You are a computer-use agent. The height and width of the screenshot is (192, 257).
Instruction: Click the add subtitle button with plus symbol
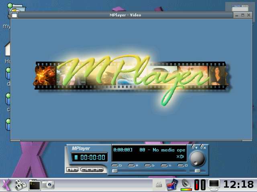click(133, 165)
